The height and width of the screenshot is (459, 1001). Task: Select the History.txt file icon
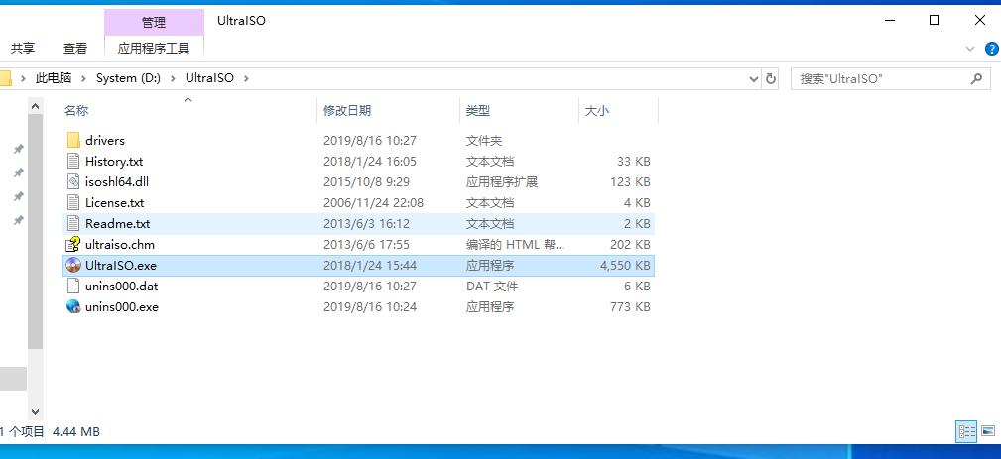pyautogui.click(x=73, y=162)
